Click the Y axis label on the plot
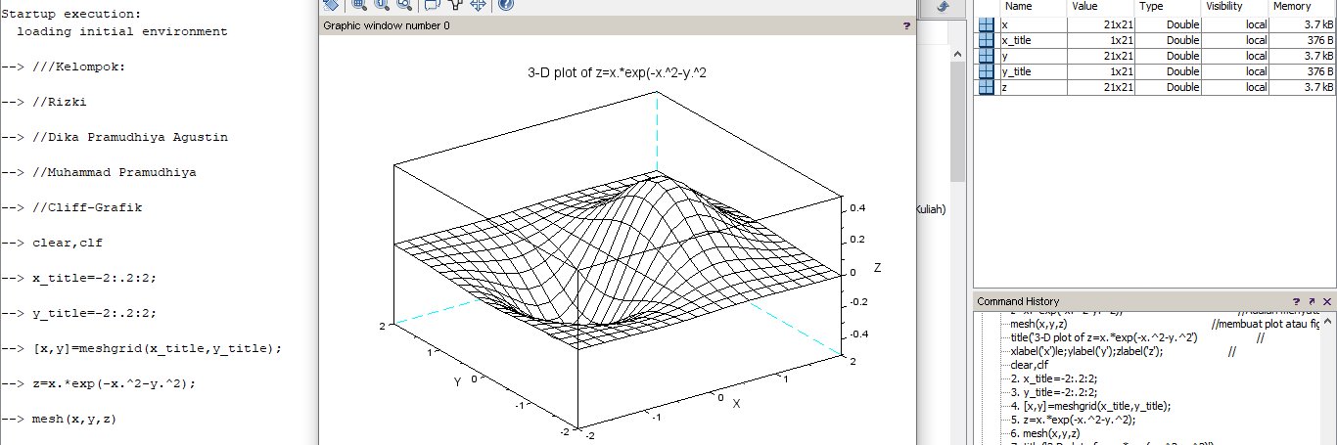Screen dimensions: 1337x445 point(457,381)
